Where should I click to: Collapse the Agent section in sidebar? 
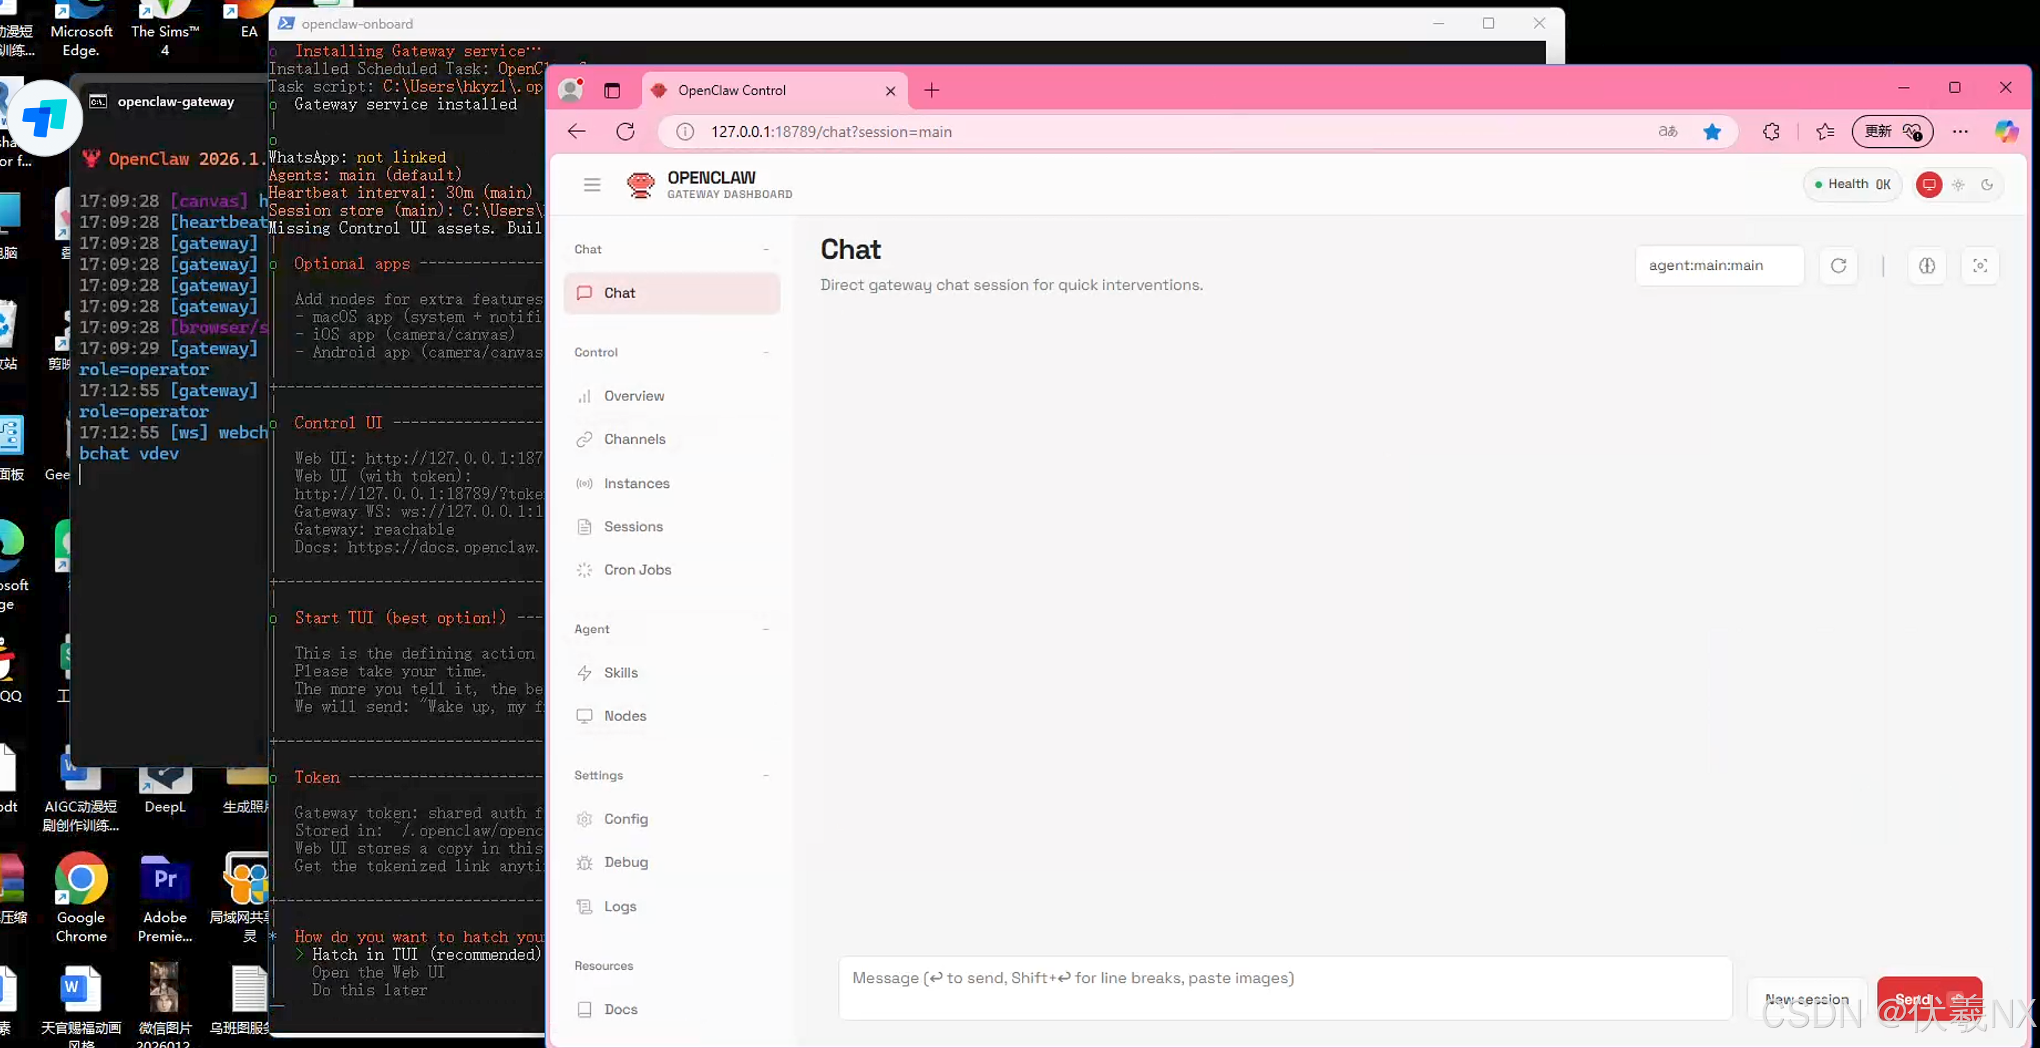click(766, 629)
